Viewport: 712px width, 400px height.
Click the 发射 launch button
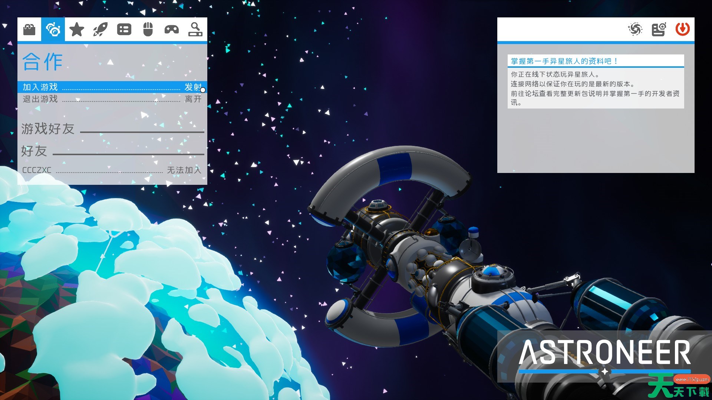pos(193,87)
